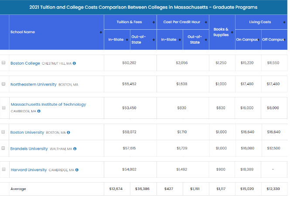
Task: Click the info icon beside Boston College
Action: pyautogui.click(x=74, y=63)
